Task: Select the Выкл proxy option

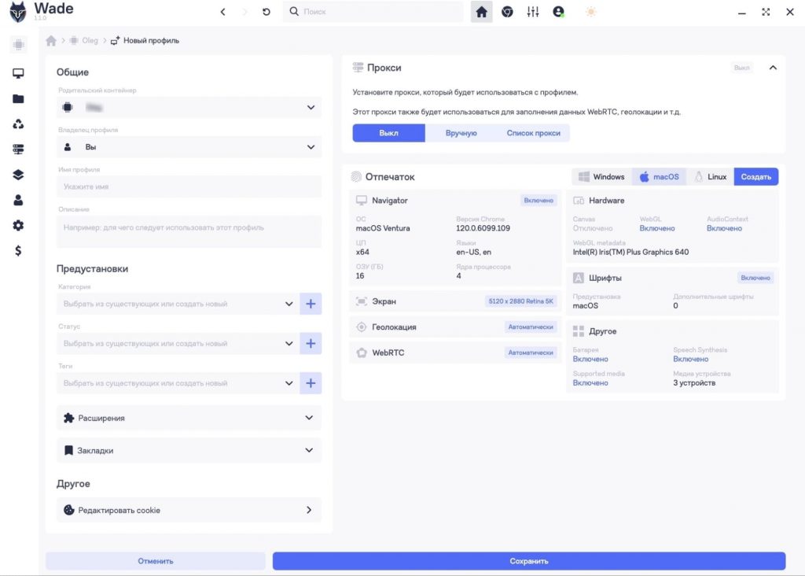Action: (388, 133)
